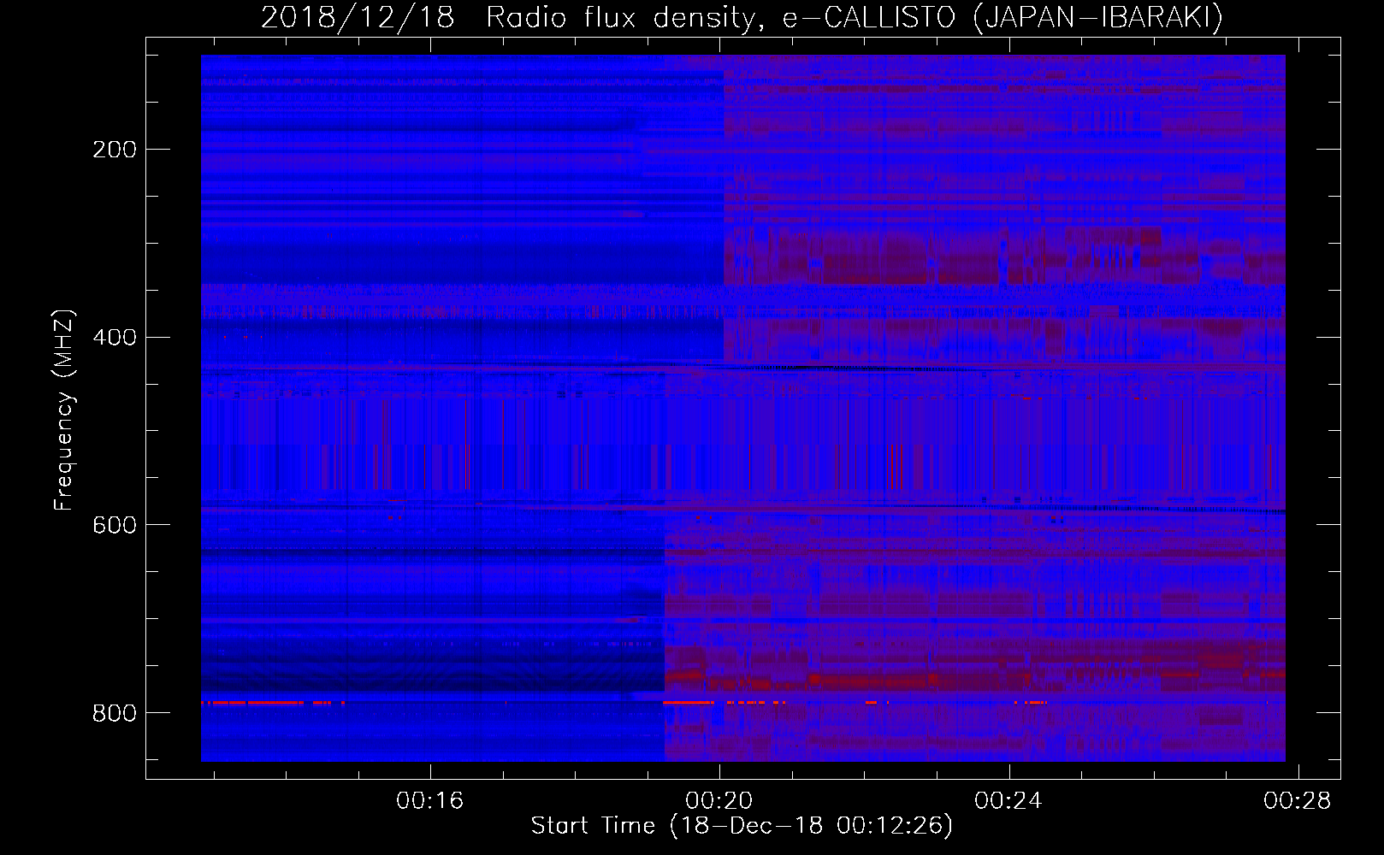Click the 00:24 time tick label
The image size is (1384, 855).
pyautogui.click(x=1008, y=800)
